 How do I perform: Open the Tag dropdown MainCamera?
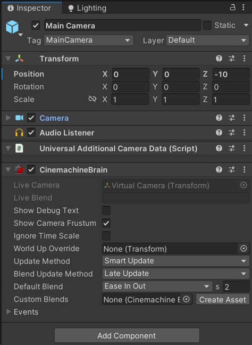pos(89,40)
